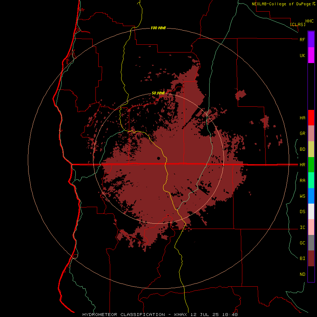This screenshot has height=317, width=317.
Task: Click the 12 JUL 25 date text
Action: [206, 315]
